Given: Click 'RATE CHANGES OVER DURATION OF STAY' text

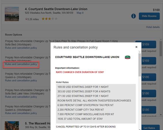Looking at the screenshot, I should [80, 72].
